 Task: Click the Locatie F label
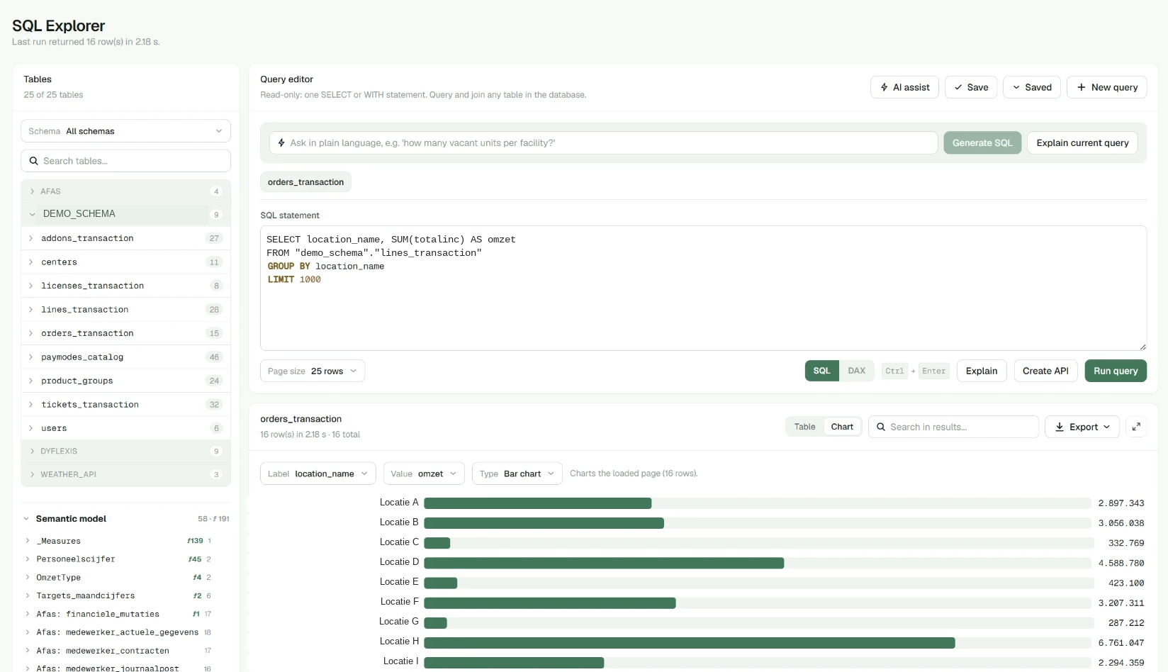pos(400,602)
